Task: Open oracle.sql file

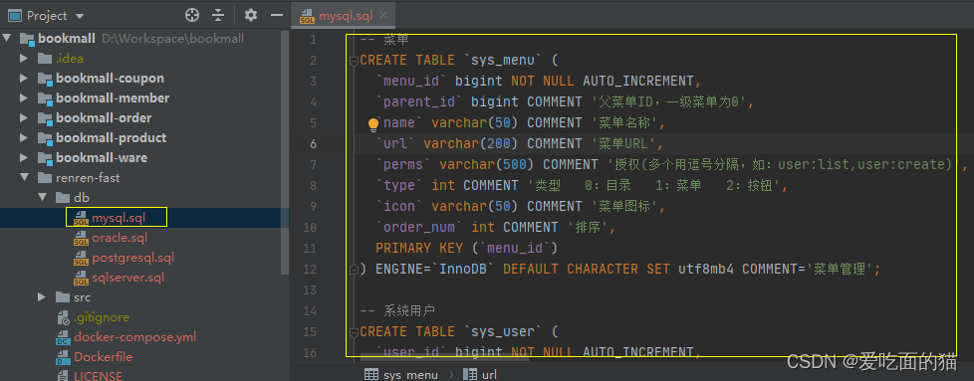Action: click(120, 238)
